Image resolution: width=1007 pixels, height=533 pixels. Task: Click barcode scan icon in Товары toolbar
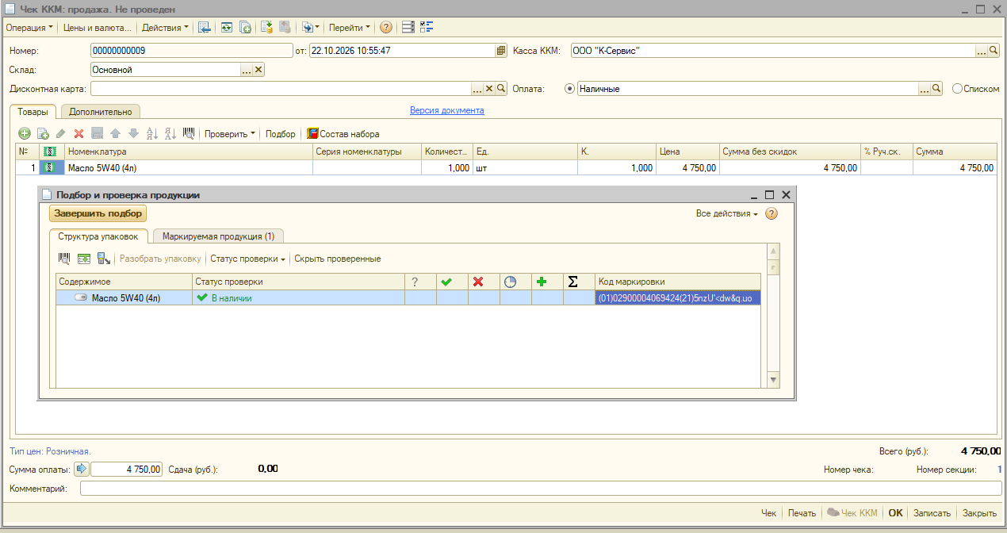point(189,134)
